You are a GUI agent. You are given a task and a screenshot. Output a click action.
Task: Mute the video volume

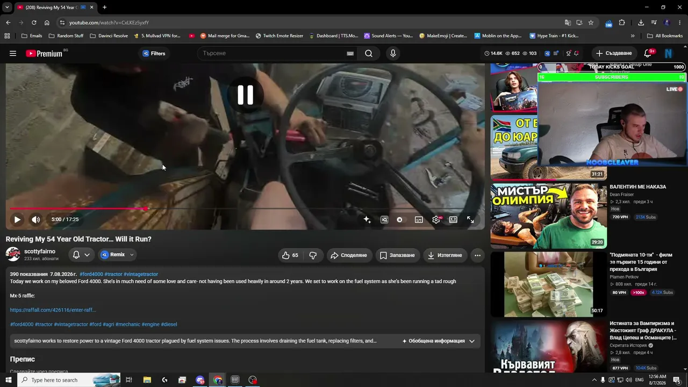(x=35, y=219)
